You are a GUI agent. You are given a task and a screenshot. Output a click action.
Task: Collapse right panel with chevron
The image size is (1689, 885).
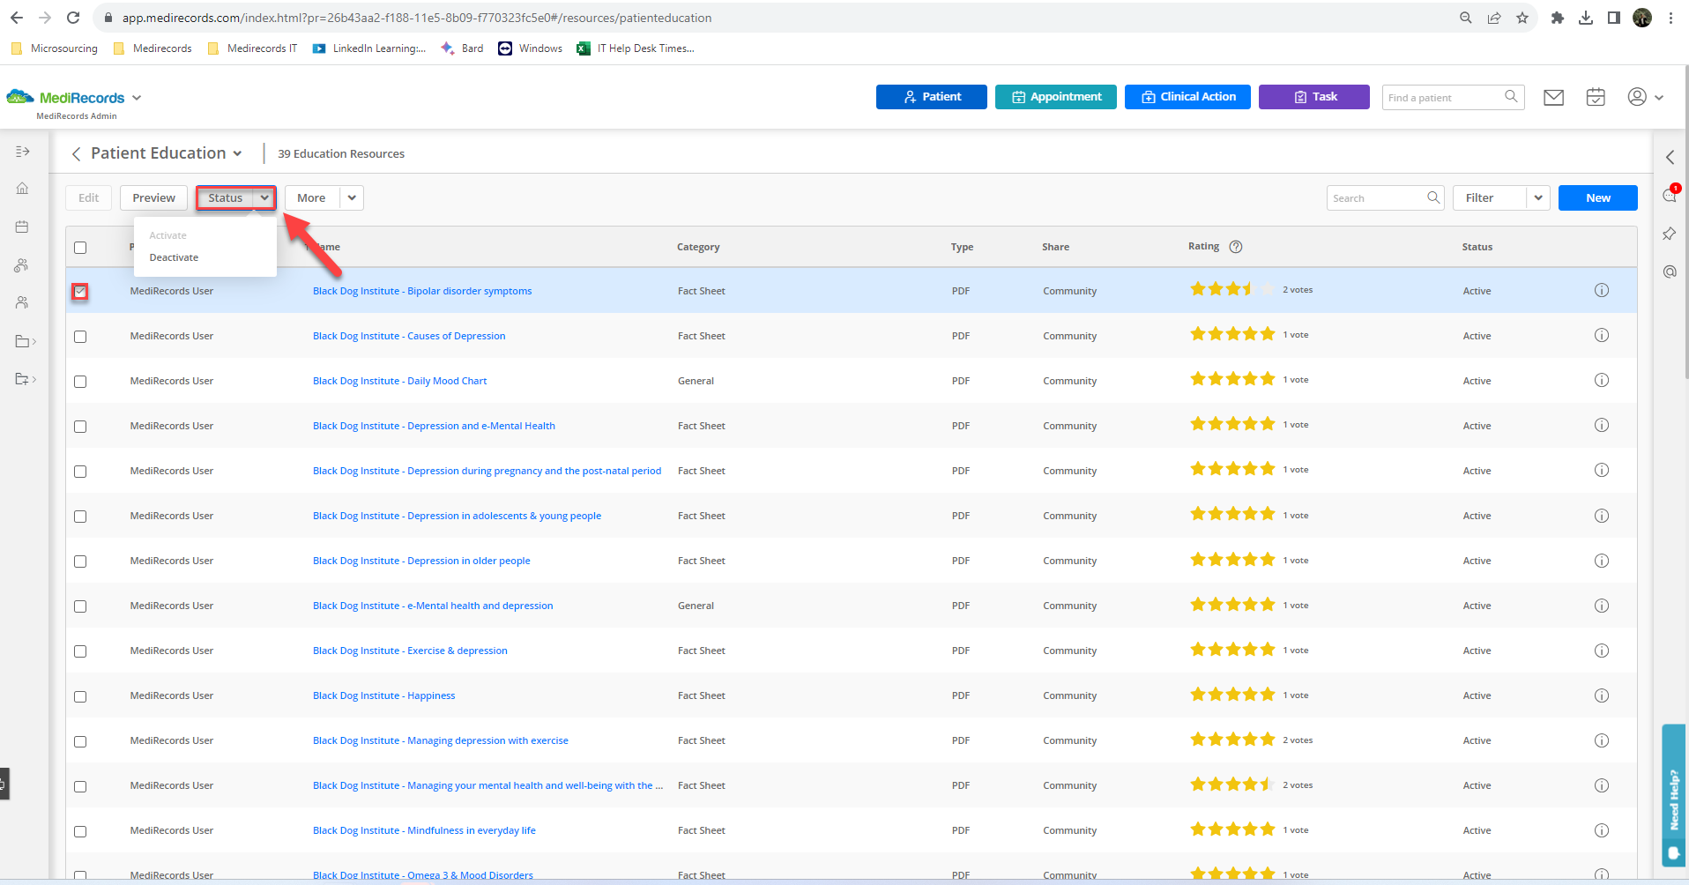[x=1670, y=157]
